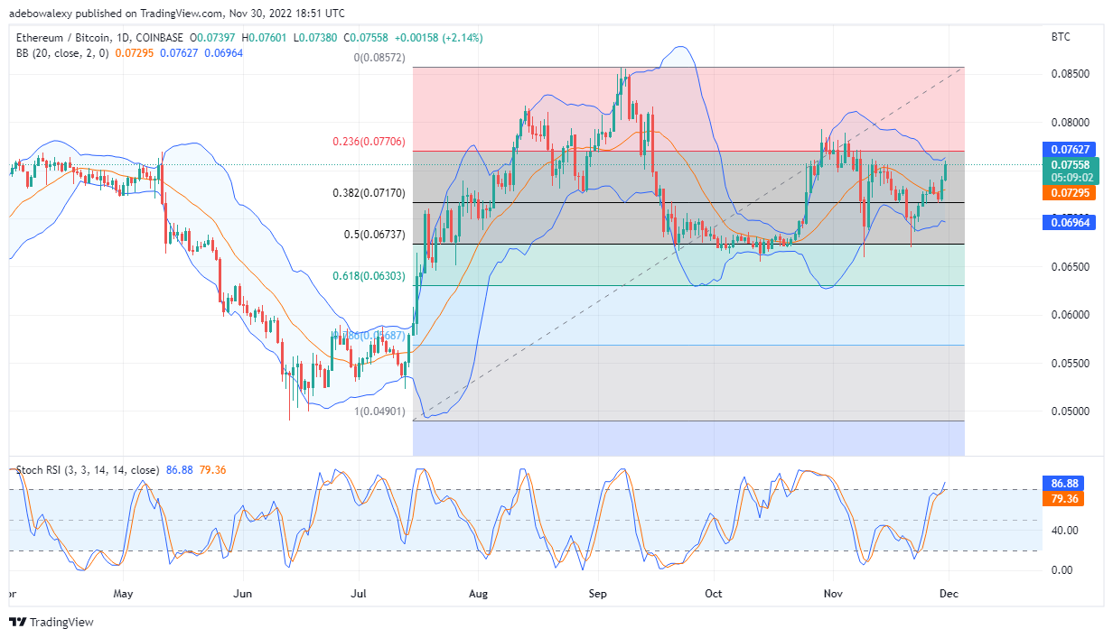
Task: Click the 0.06000 price axis label
Action: coord(1070,315)
